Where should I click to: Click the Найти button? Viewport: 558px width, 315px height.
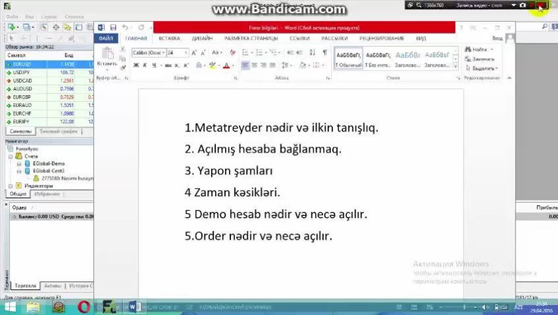tap(479, 50)
